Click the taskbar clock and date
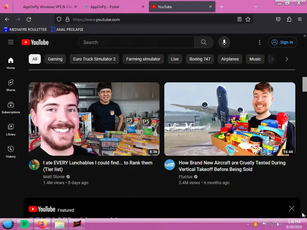 (294, 224)
